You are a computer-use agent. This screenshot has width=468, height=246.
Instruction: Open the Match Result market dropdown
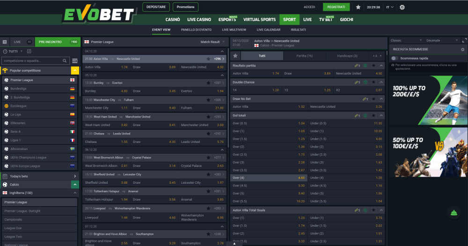212,42
